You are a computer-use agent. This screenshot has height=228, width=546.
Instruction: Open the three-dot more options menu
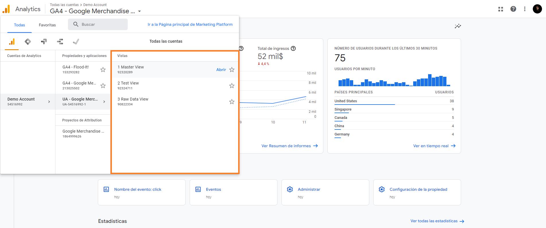(x=525, y=9)
